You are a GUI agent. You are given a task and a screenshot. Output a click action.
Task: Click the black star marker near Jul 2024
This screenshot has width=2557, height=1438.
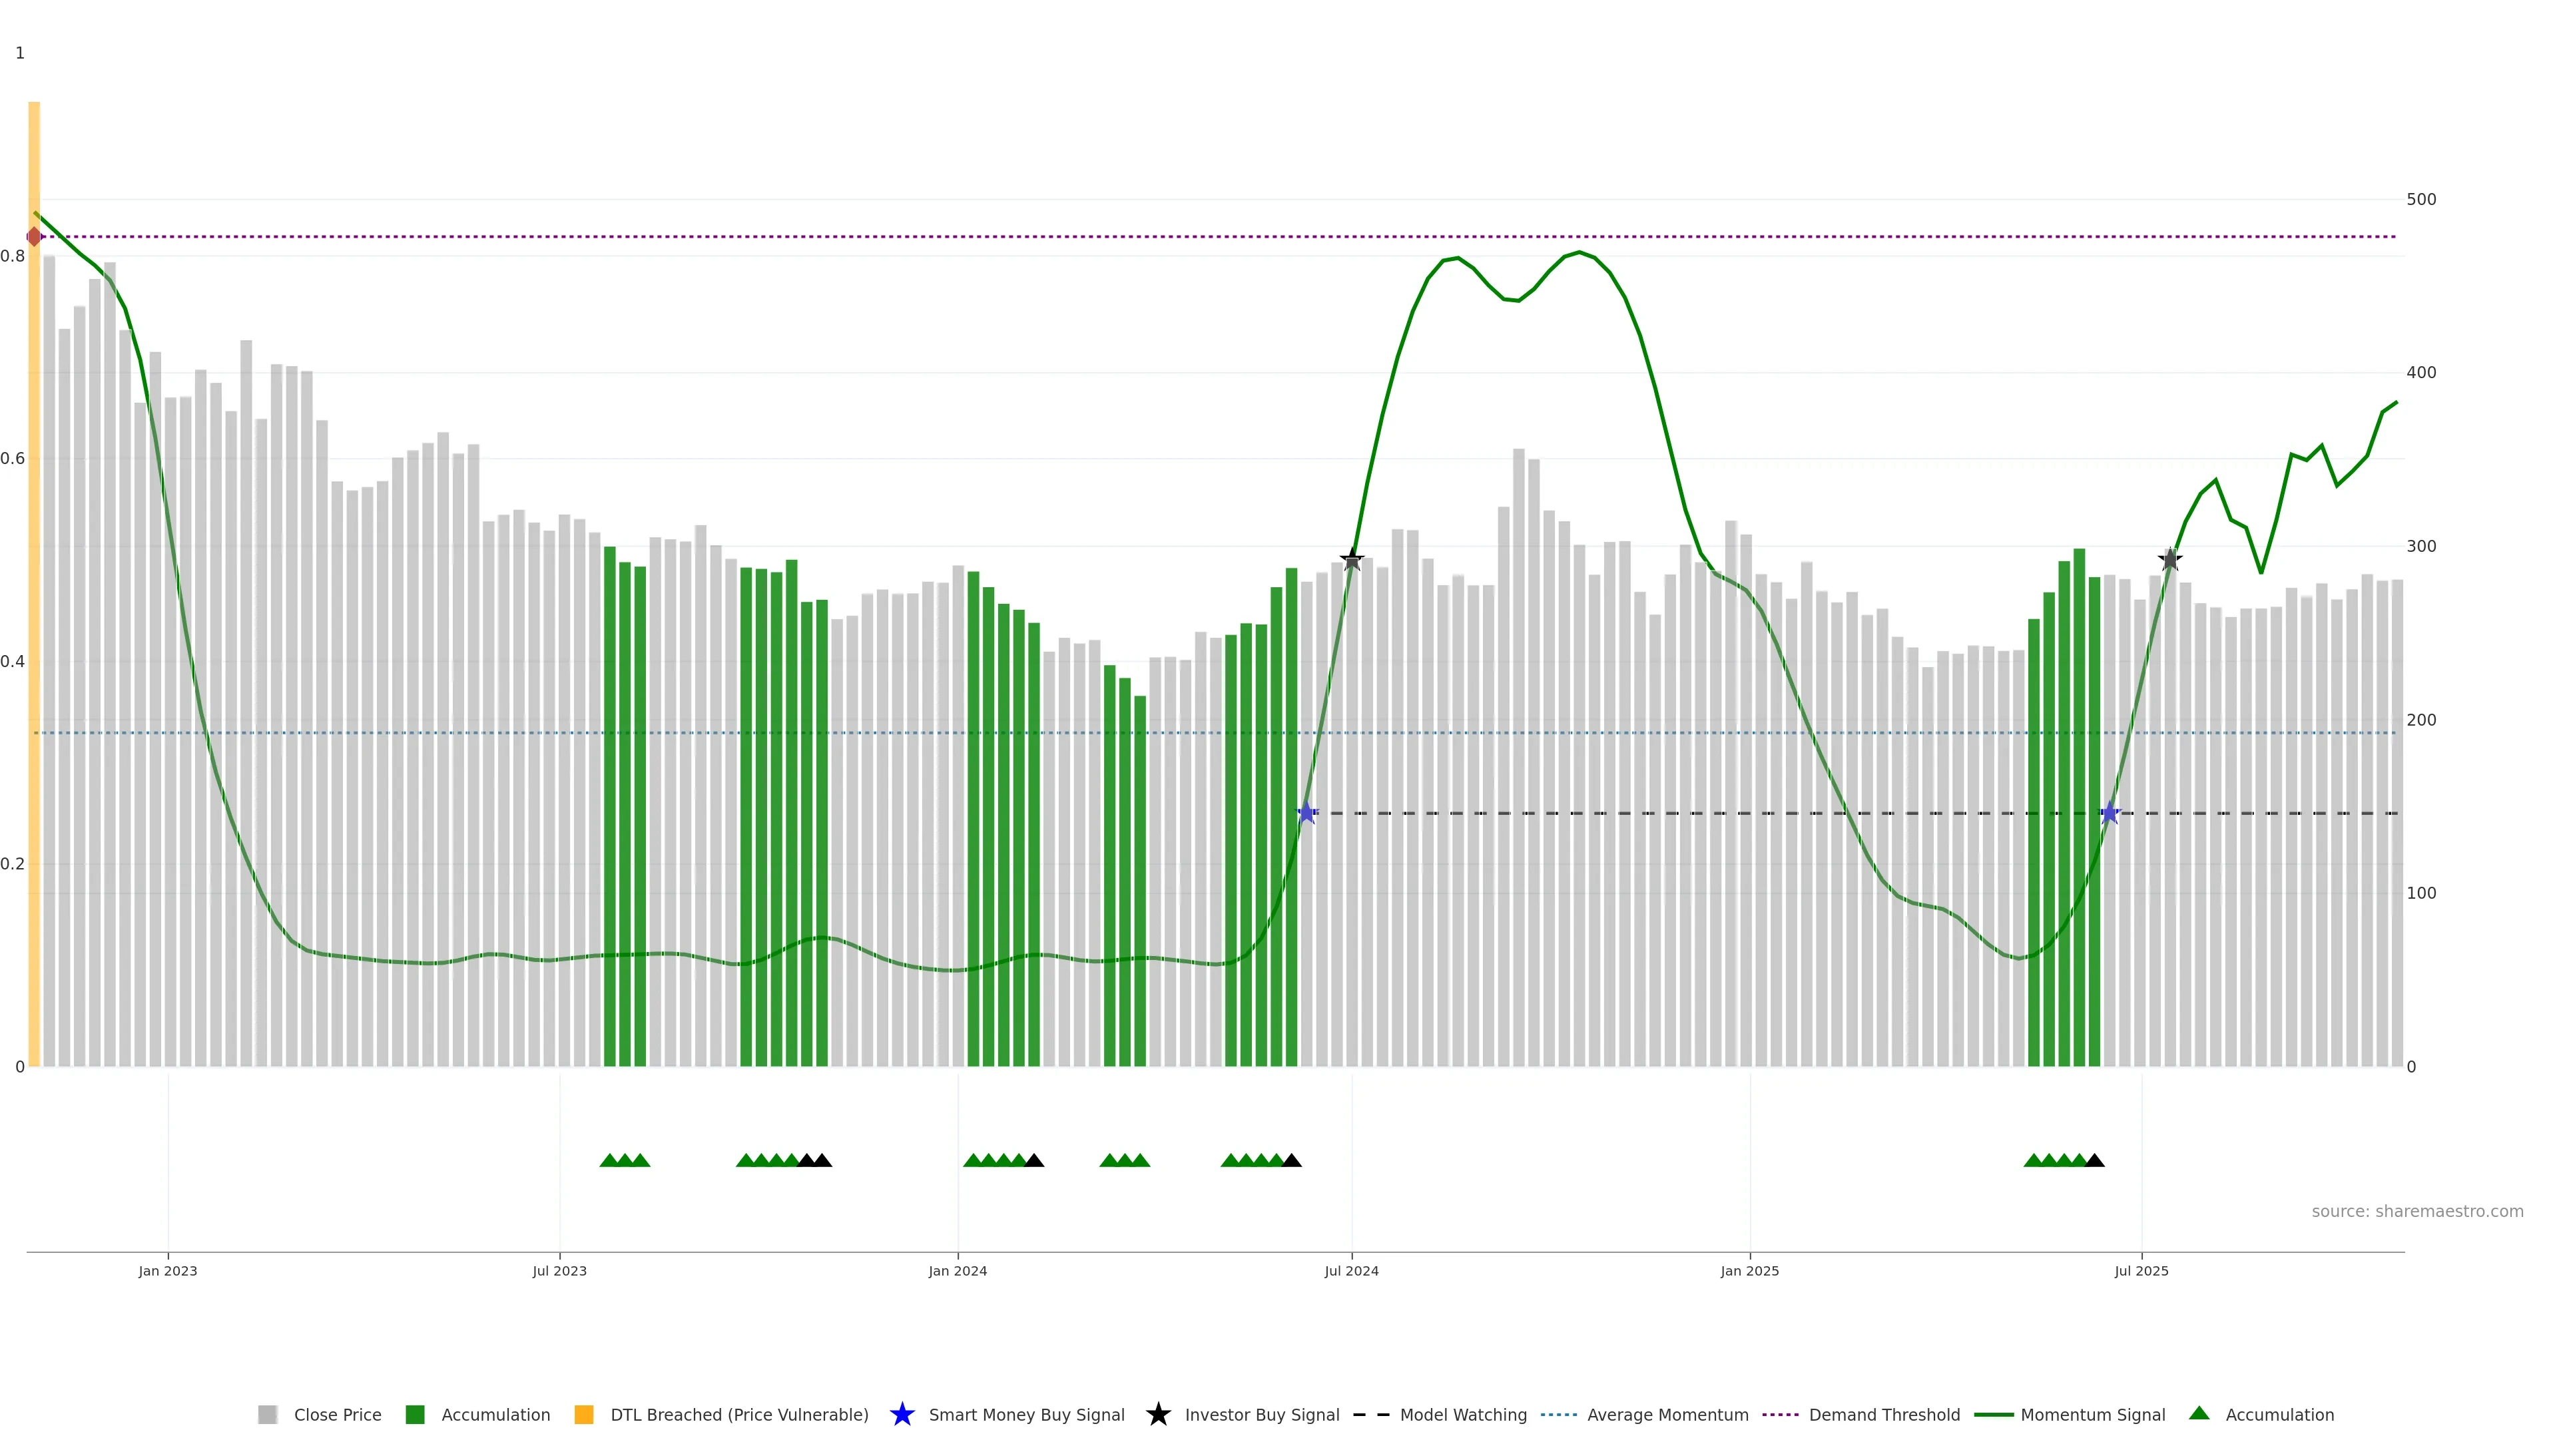click(1352, 560)
